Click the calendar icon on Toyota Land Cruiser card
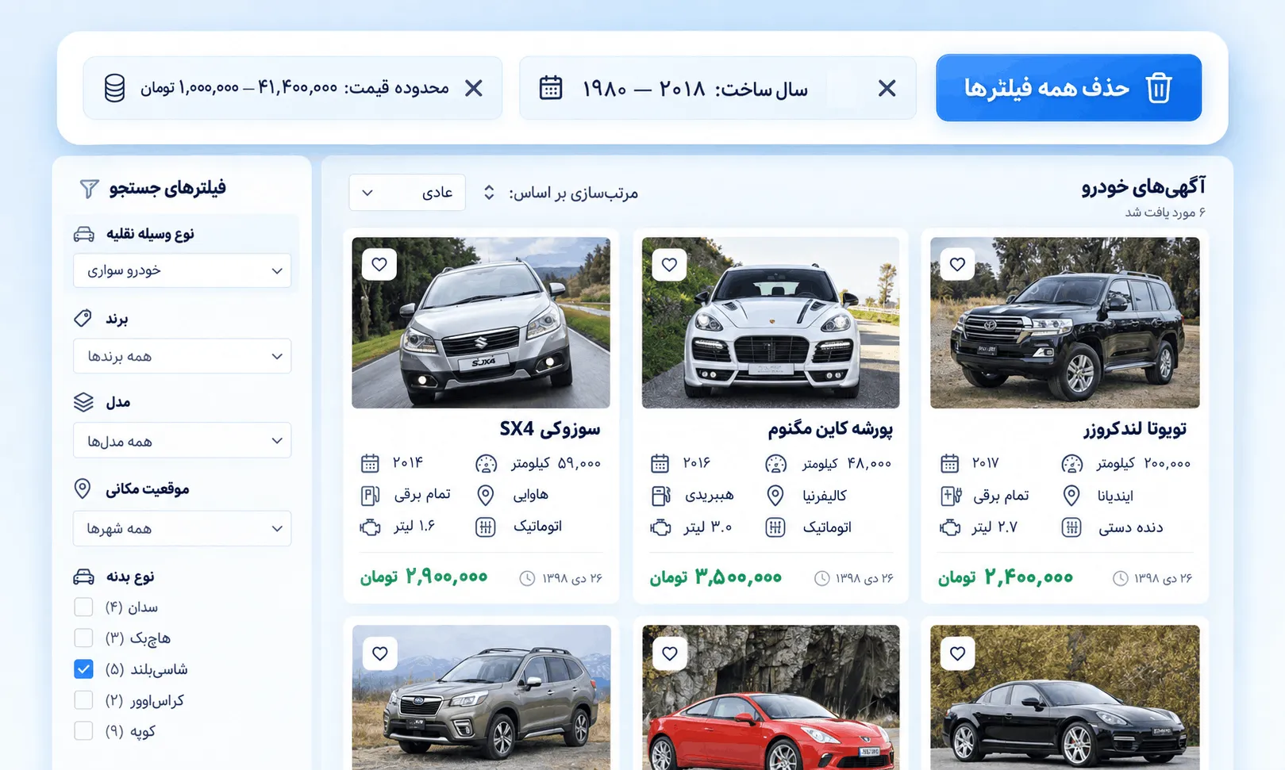 (x=950, y=463)
